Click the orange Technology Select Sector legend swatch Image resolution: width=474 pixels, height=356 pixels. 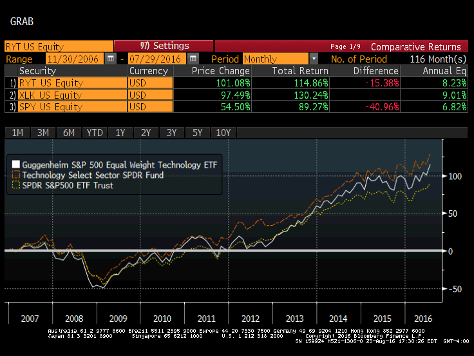coord(16,175)
